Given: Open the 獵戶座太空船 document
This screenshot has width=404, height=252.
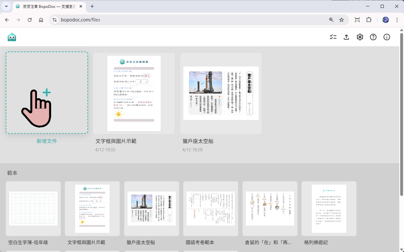Looking at the screenshot, I should click(221, 93).
